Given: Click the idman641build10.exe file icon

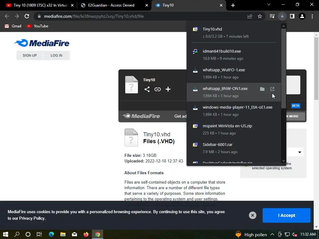Looking at the screenshot, I should (x=195, y=51).
